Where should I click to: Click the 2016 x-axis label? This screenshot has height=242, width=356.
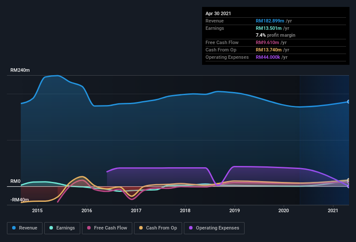click(87, 210)
